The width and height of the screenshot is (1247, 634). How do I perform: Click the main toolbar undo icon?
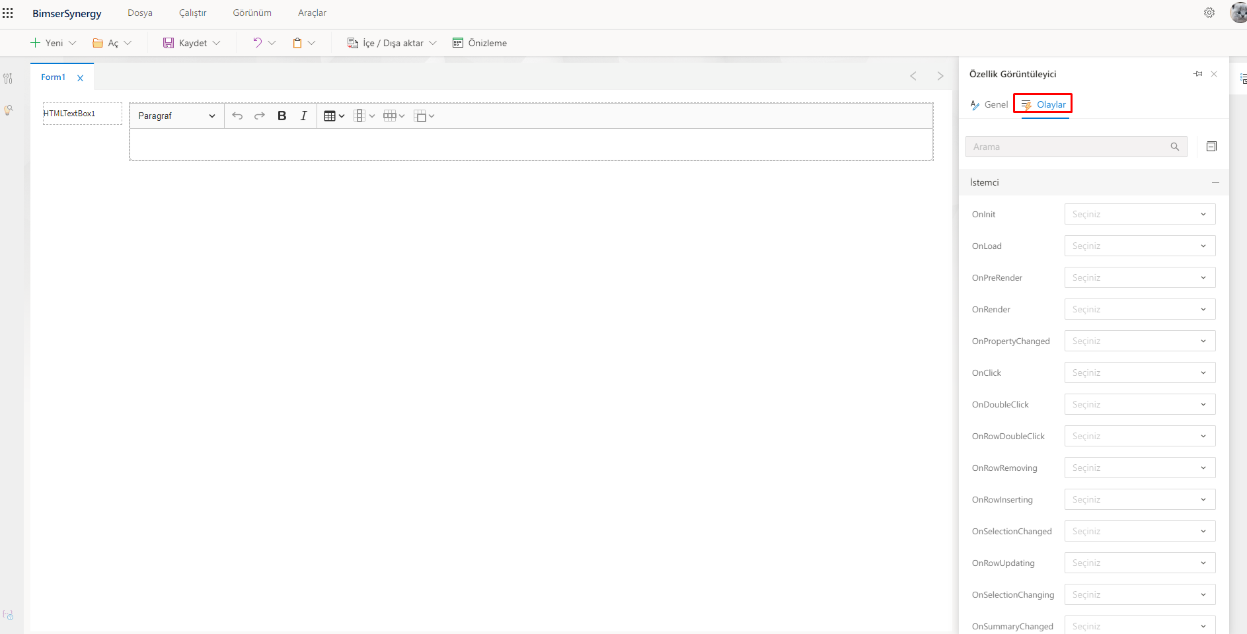pos(257,43)
